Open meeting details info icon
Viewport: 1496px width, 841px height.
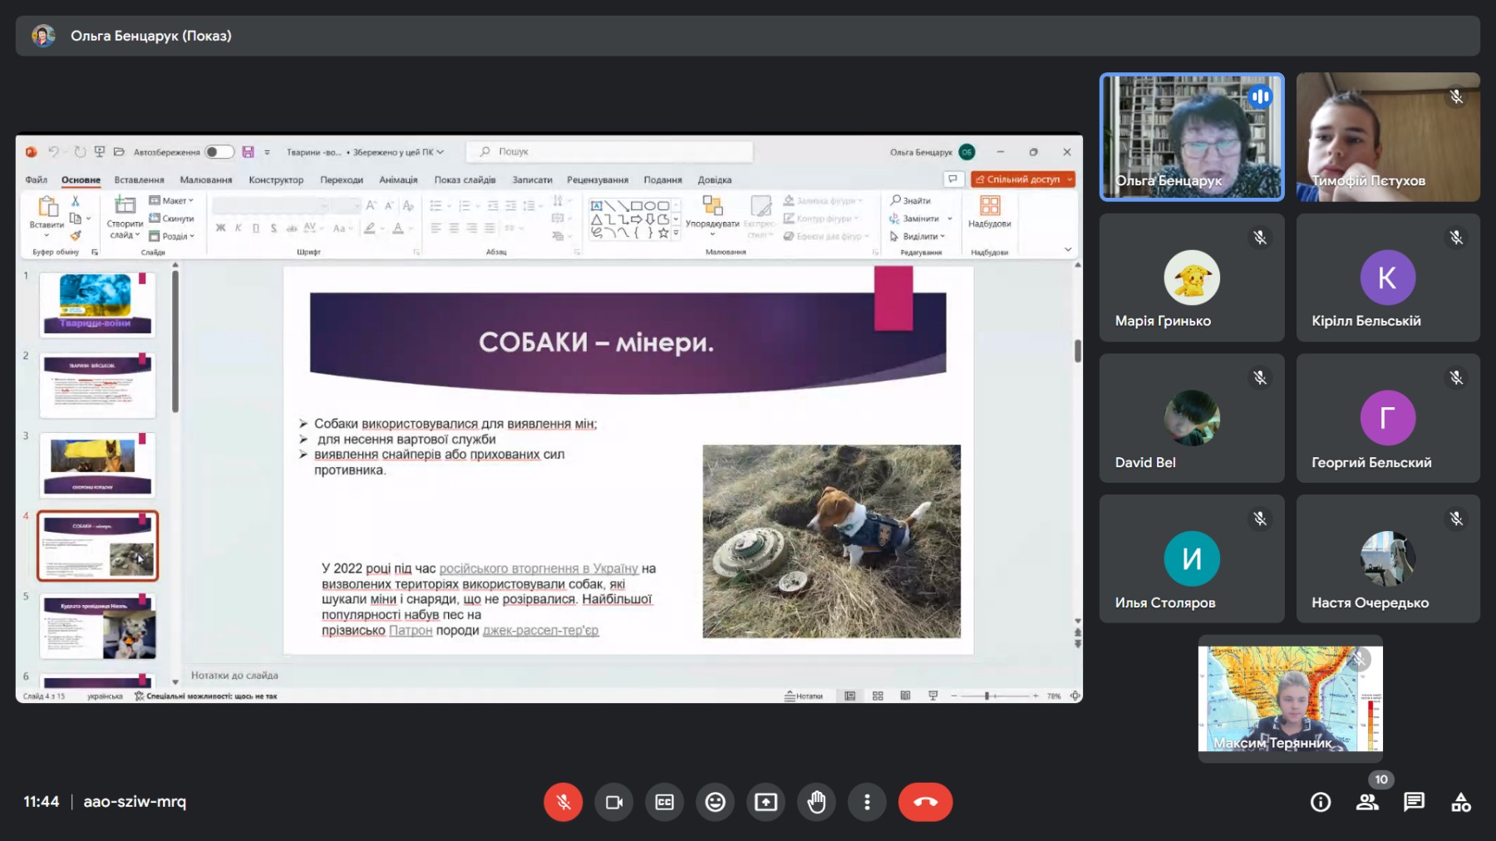(1320, 802)
